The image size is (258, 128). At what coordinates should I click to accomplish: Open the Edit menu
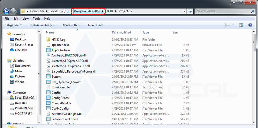click(16, 19)
